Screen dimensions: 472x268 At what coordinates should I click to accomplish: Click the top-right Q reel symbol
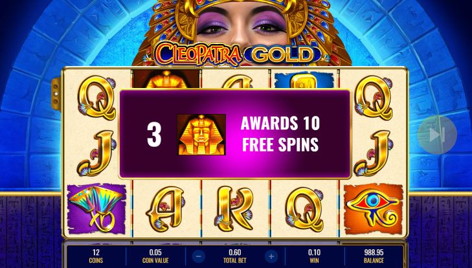[374, 98]
